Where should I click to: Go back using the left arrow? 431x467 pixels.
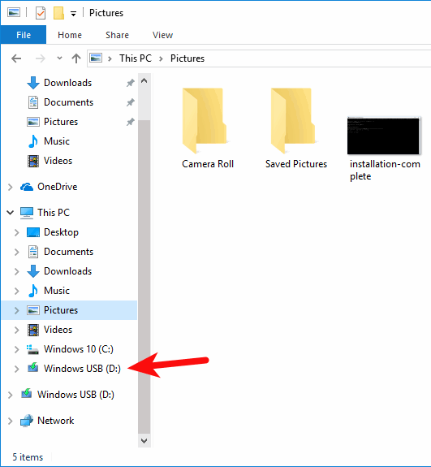coord(16,58)
